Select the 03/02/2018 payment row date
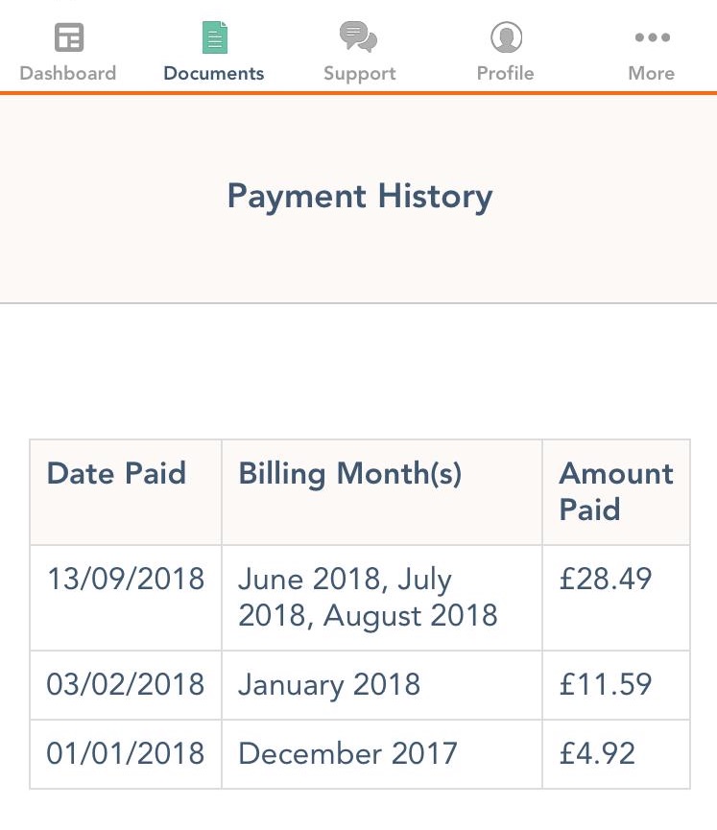717x830 pixels. (x=126, y=685)
